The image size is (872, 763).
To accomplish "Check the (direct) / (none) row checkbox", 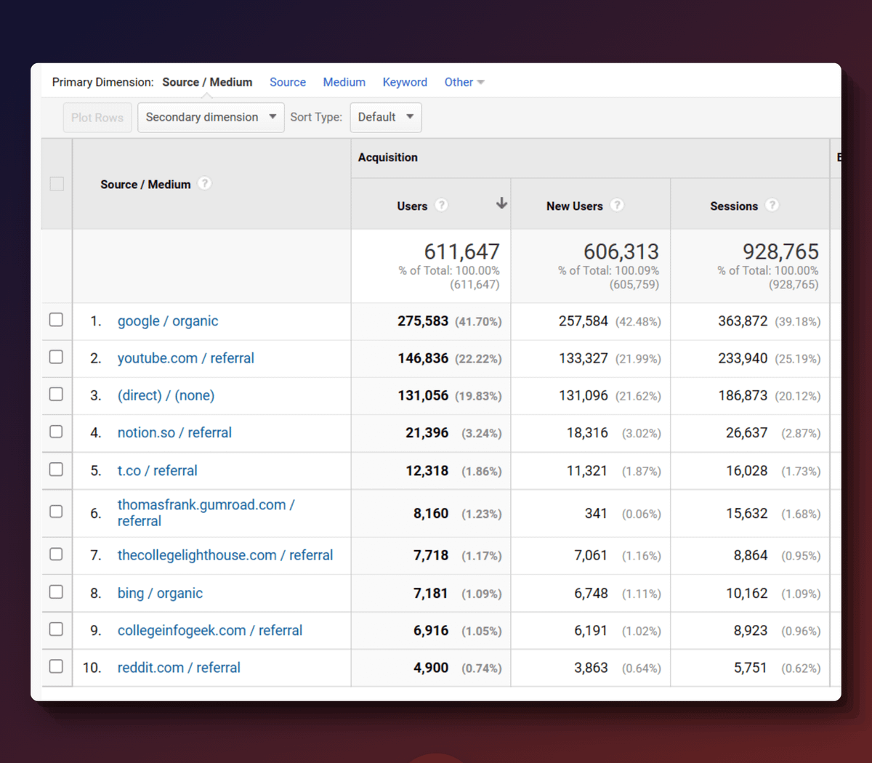I will coord(56,394).
